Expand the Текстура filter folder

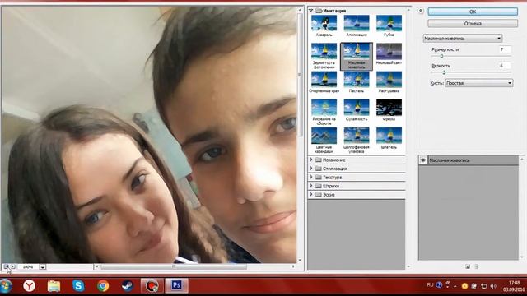pyautogui.click(x=311, y=178)
